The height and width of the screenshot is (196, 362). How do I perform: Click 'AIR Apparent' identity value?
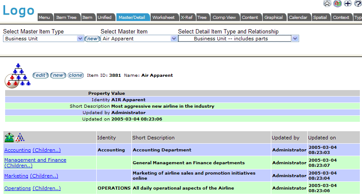(128, 100)
